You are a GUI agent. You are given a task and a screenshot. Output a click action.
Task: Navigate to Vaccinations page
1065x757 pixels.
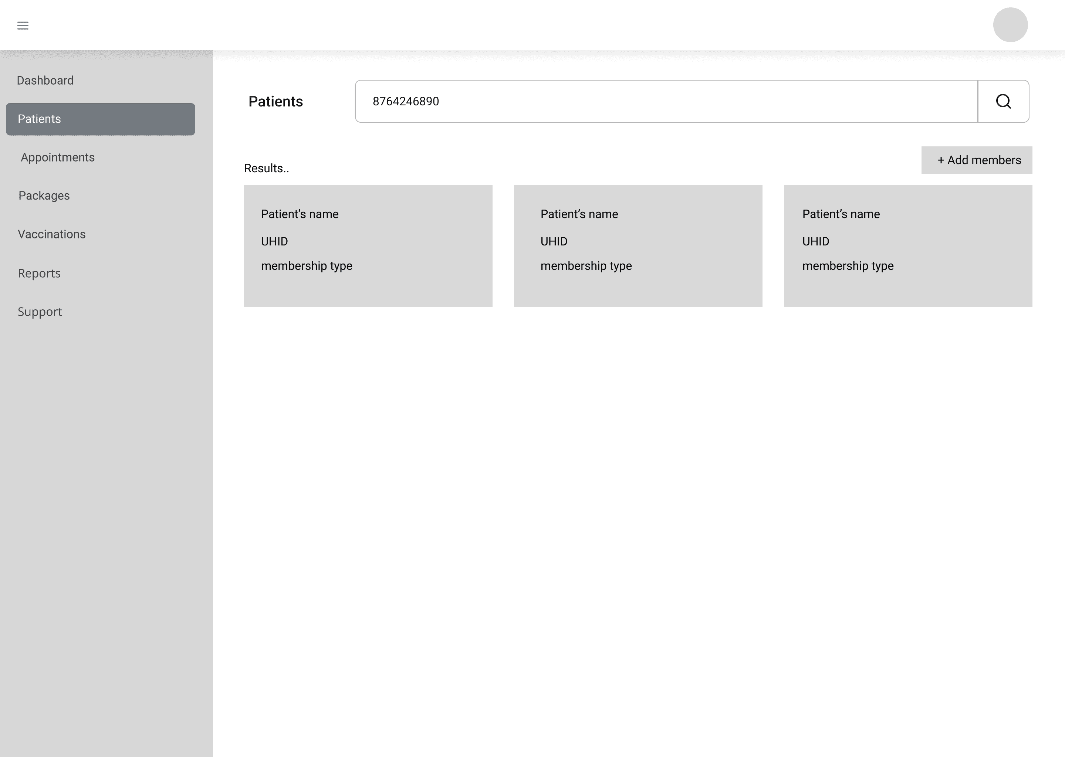coord(51,234)
